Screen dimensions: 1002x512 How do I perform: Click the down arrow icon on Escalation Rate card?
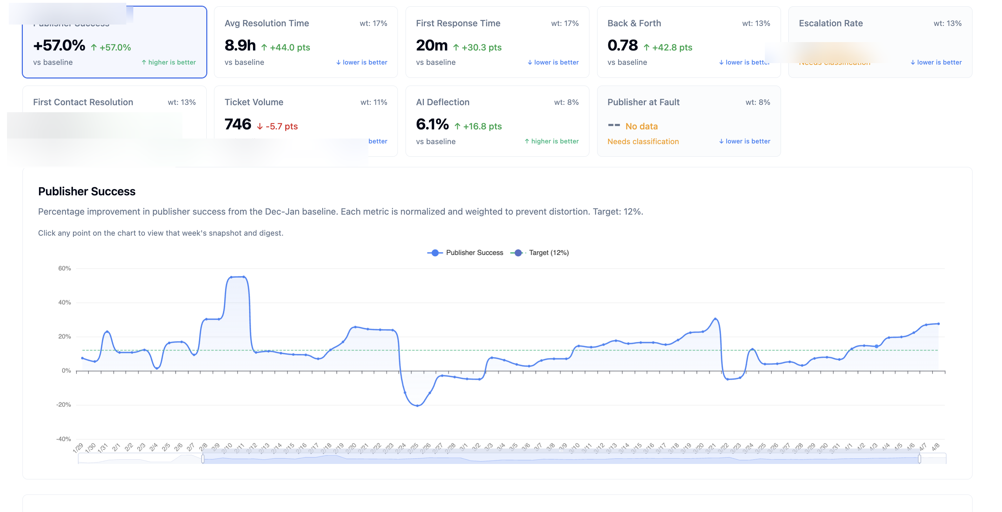(913, 62)
